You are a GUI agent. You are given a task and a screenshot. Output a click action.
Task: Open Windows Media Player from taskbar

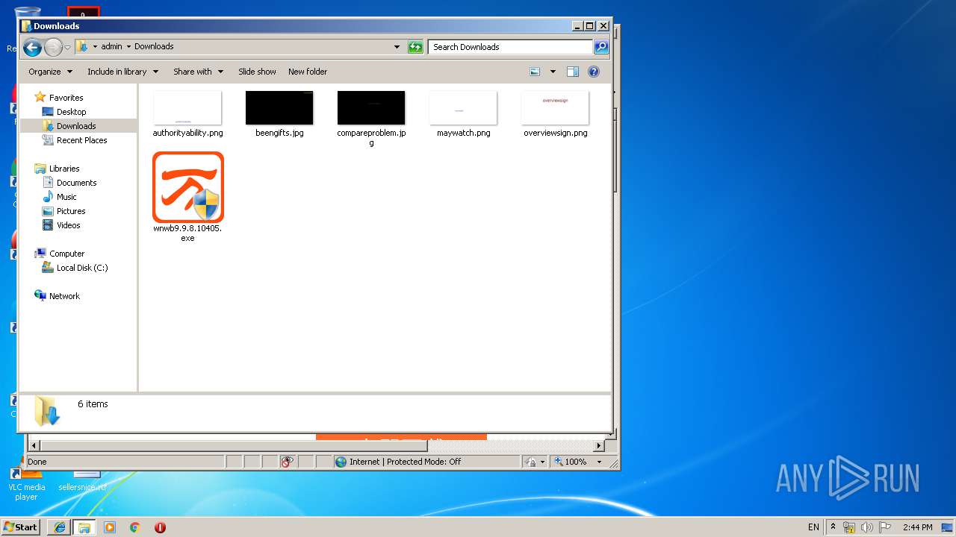[x=110, y=527]
